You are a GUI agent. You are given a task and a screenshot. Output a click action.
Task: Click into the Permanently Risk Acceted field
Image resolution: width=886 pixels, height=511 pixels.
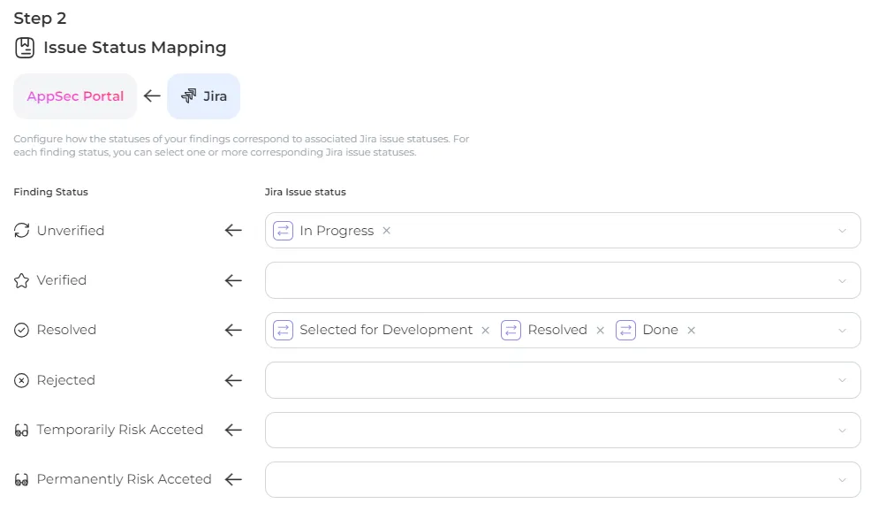point(548,480)
